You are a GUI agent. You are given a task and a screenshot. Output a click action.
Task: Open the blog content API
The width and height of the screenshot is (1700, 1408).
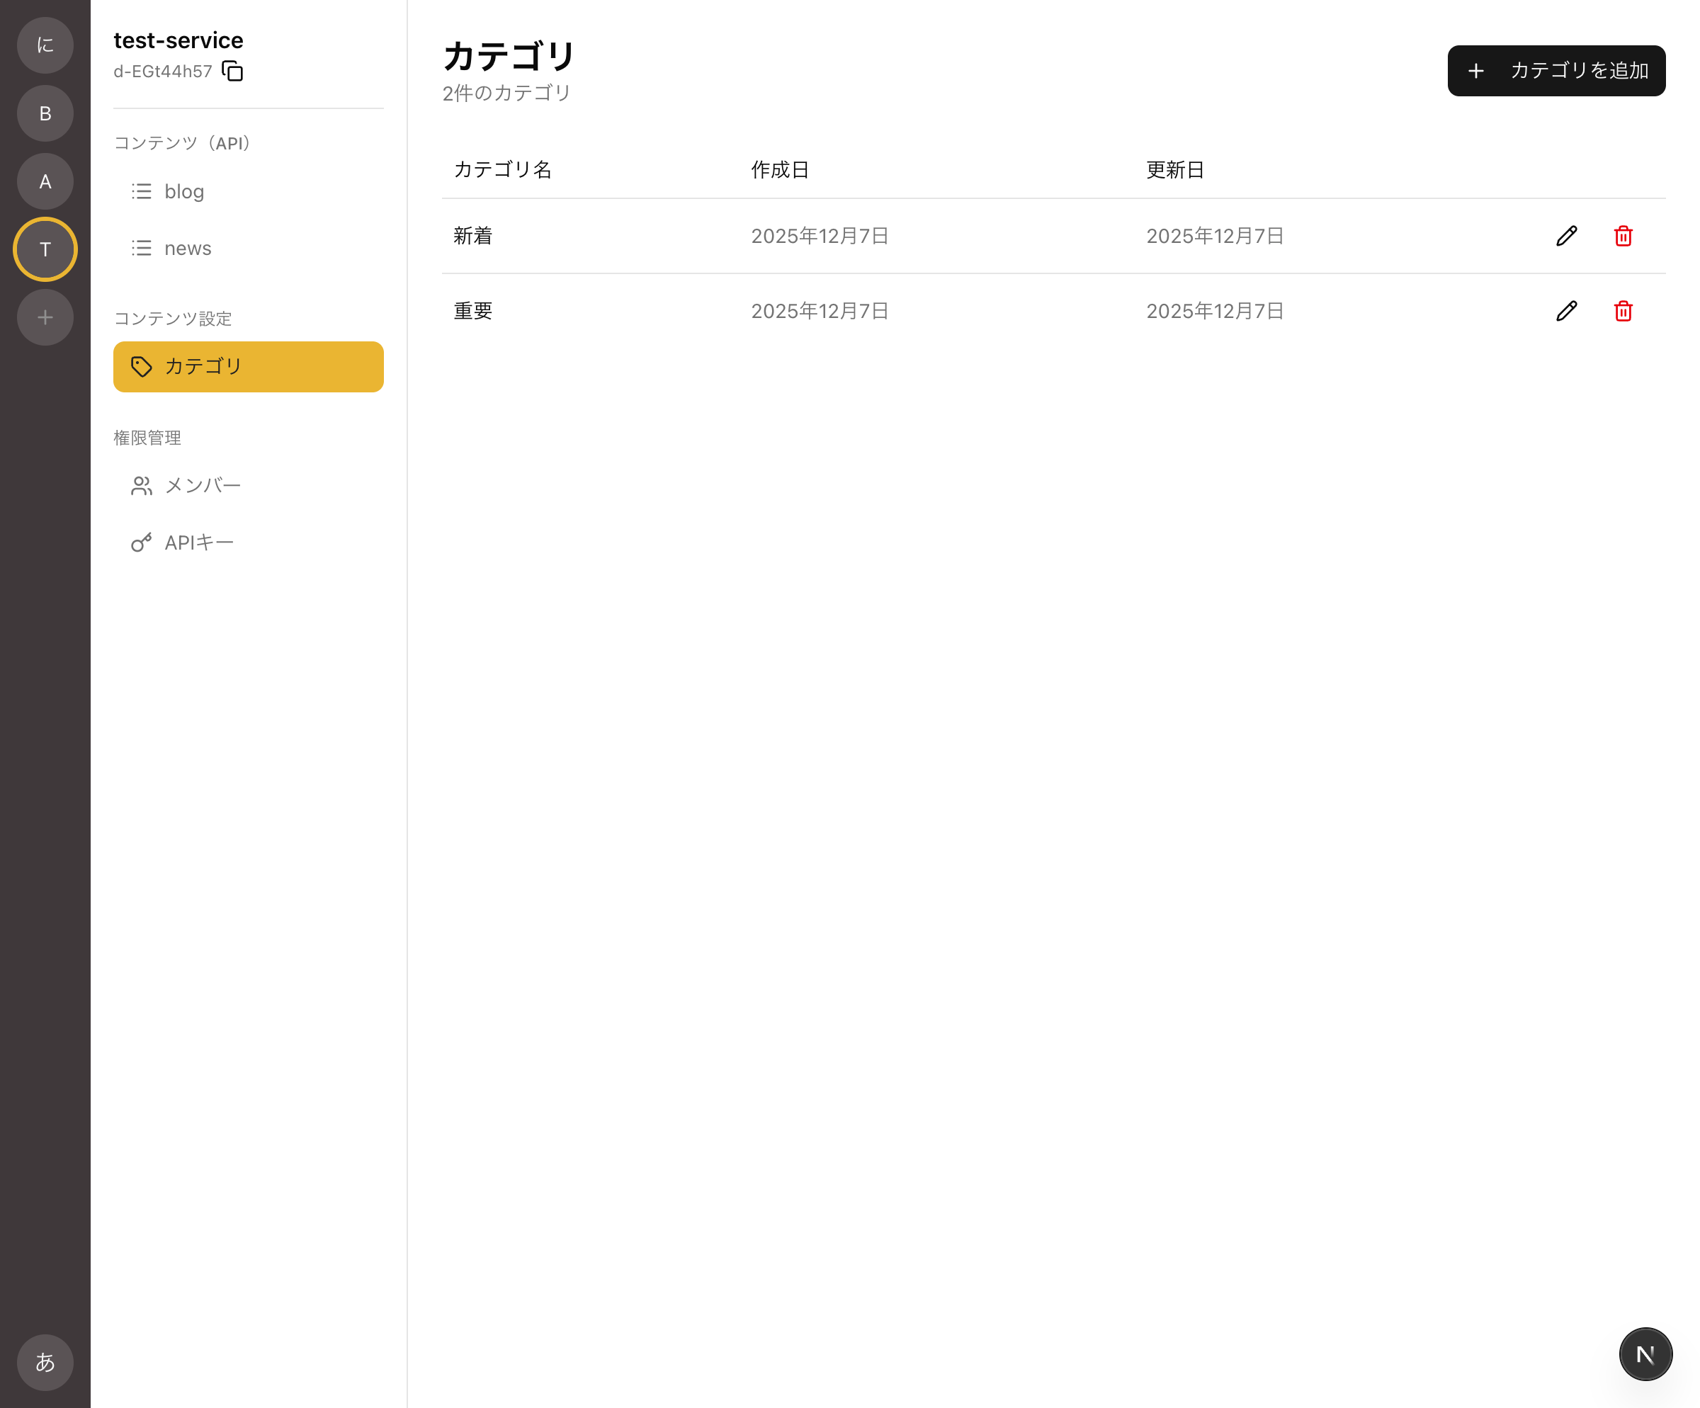pyautogui.click(x=249, y=192)
